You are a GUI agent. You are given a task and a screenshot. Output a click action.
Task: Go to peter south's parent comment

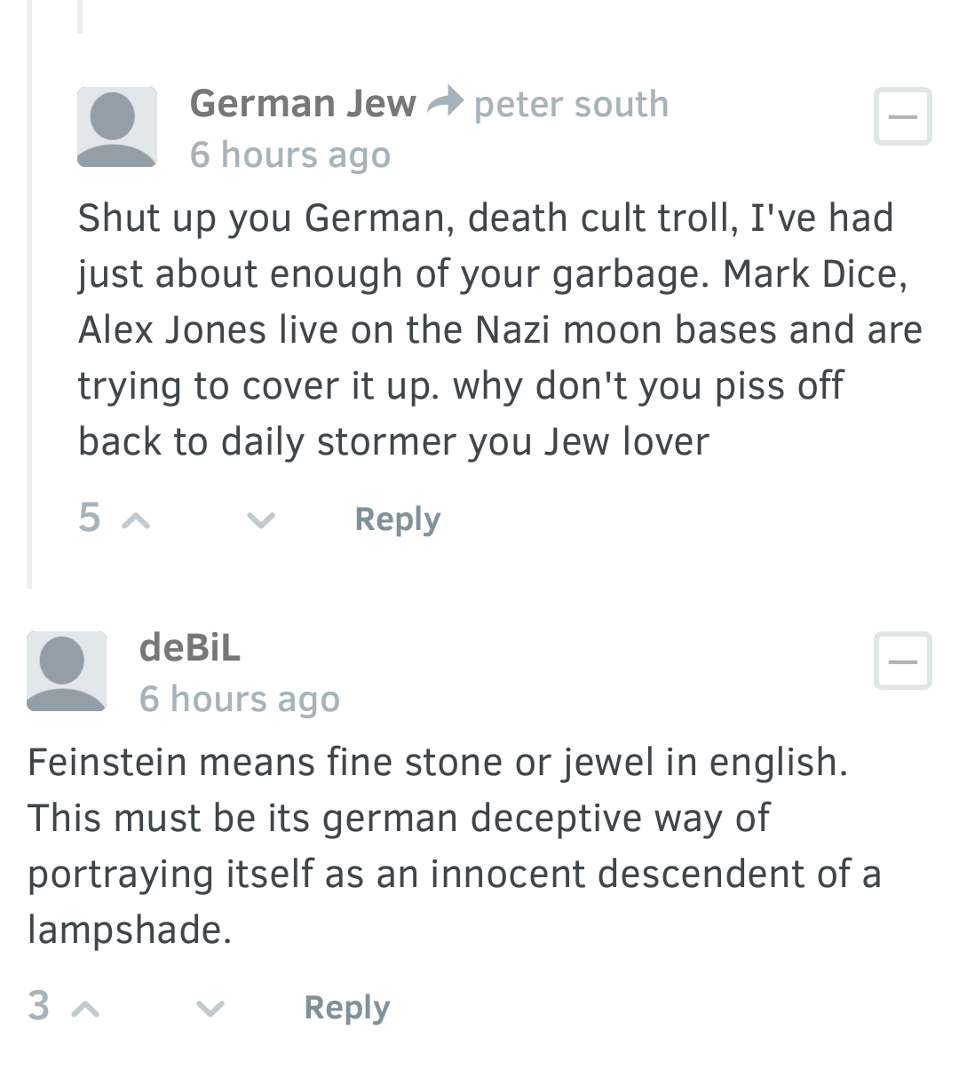tap(571, 105)
